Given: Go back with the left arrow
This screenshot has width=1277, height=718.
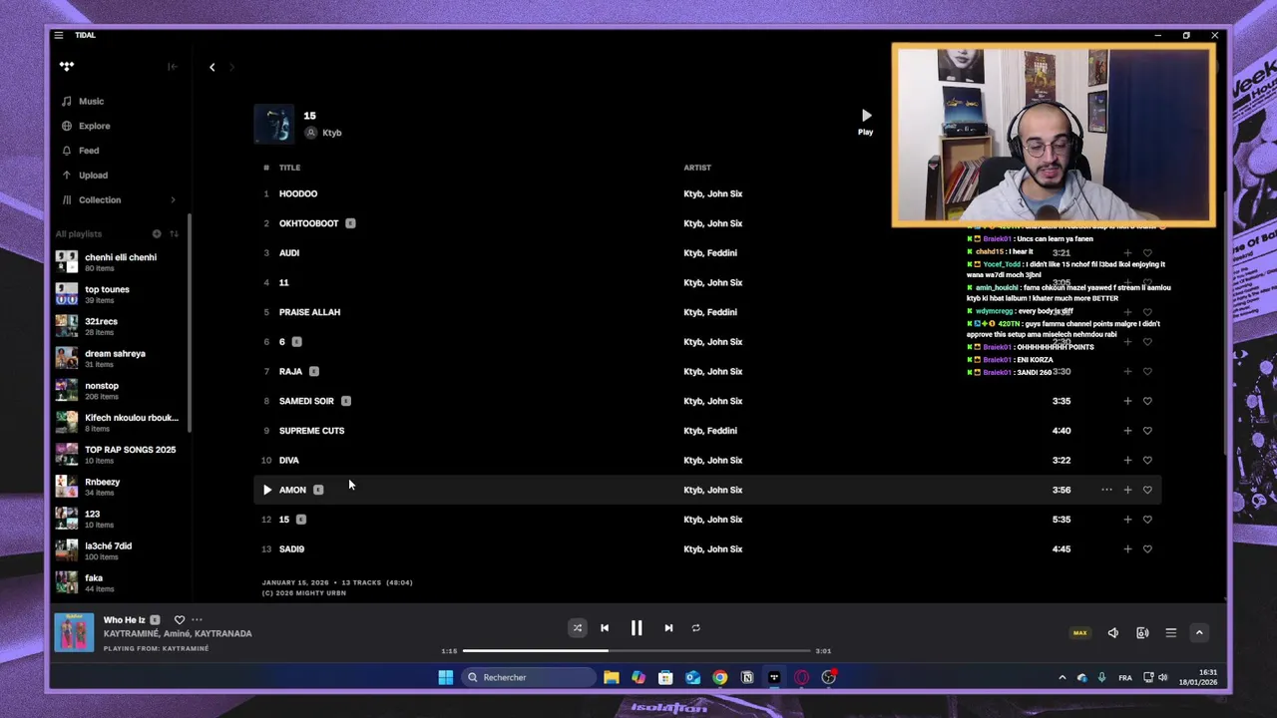Looking at the screenshot, I should [212, 67].
